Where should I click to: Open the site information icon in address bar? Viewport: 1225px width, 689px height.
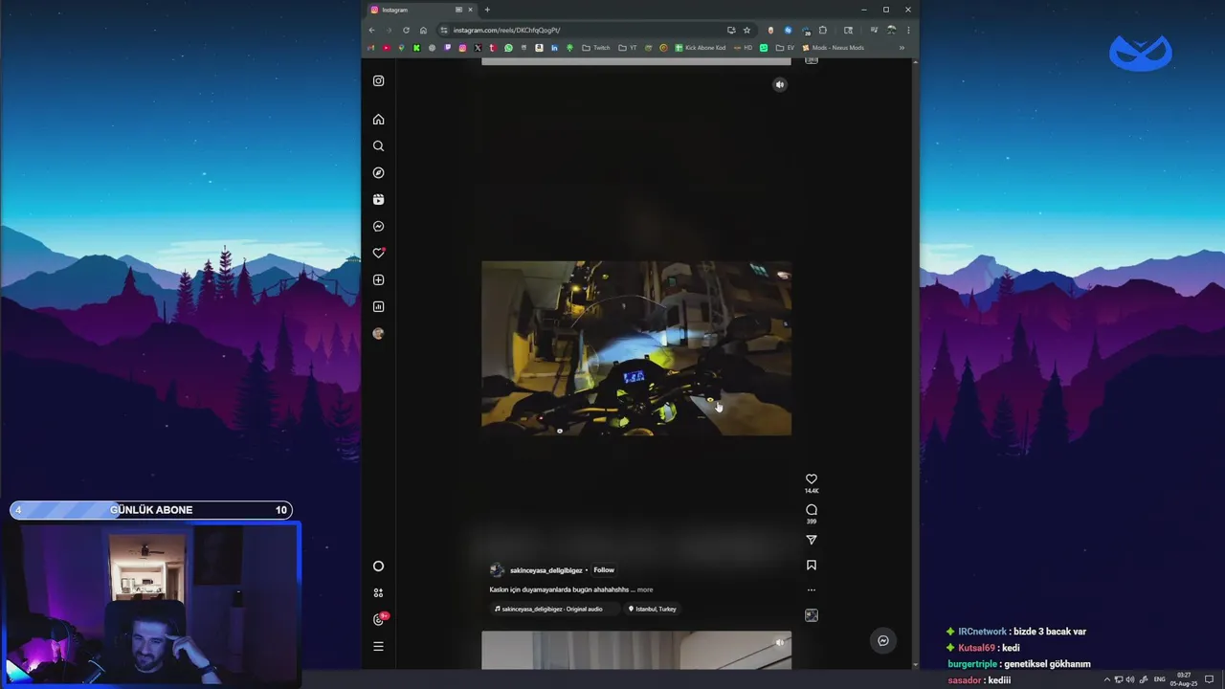(x=443, y=30)
